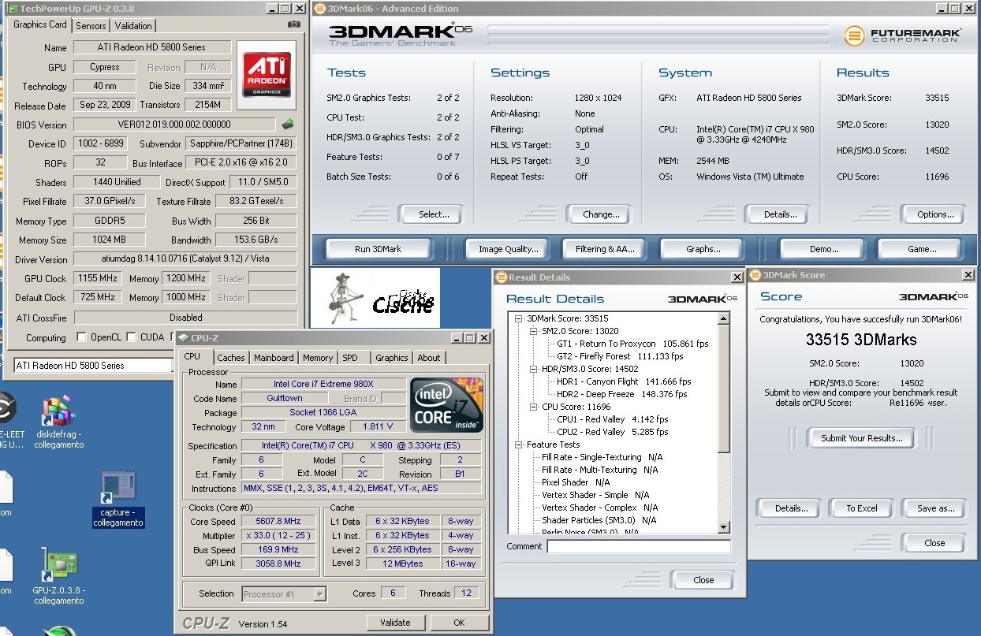
Task: Click the 3DMark06 title bar app icon
Action: 319,8
